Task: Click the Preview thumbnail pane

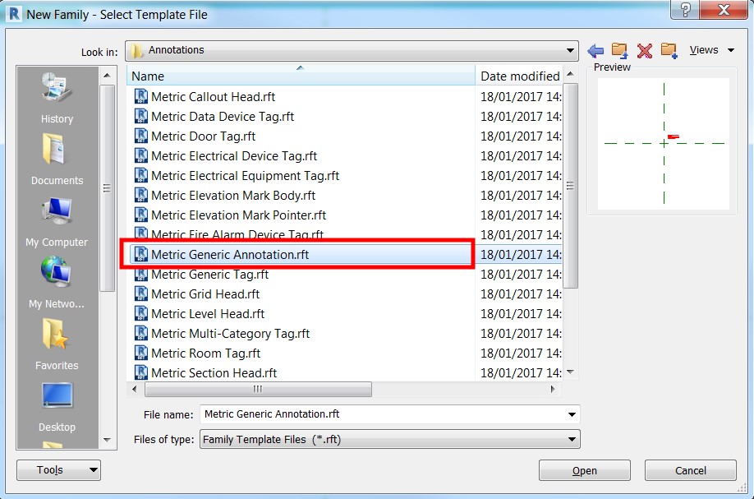Action: (663, 143)
